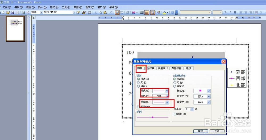Click the Format Selected Object icon
Image resolution: width=266 pixels, height=140 pixels.
(x=78, y=12)
